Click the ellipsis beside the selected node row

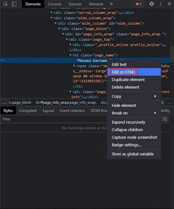pyautogui.click(x=2, y=60)
